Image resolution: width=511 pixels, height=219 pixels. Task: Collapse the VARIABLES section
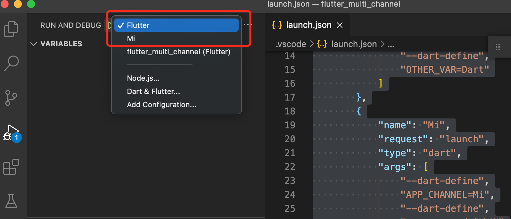(x=33, y=44)
